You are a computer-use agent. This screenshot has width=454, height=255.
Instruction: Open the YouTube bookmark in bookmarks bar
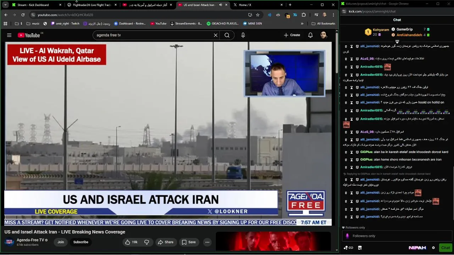coord(158,24)
